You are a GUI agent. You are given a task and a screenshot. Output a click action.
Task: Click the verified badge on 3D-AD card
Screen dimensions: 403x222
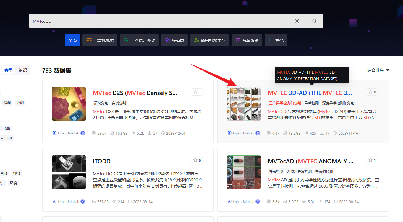(x=258, y=133)
